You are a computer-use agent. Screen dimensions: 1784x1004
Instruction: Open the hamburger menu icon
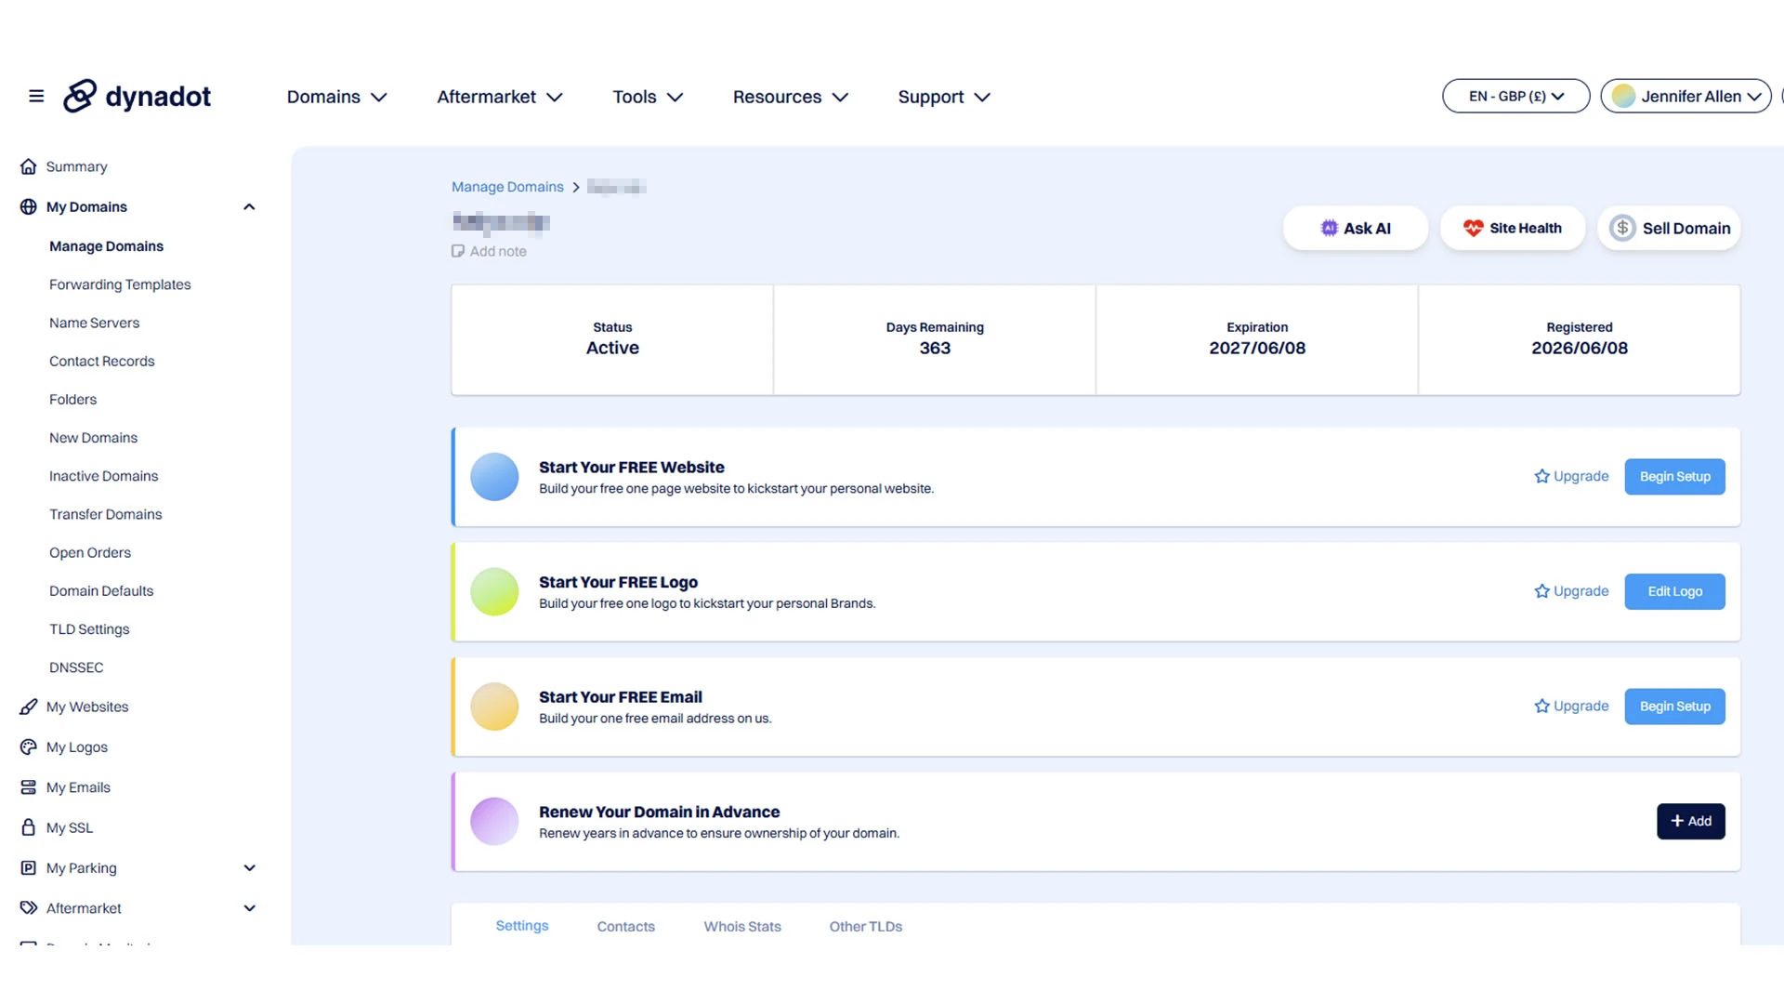click(36, 96)
